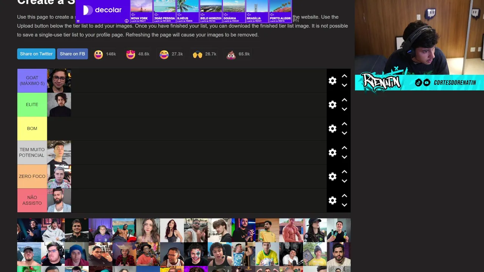Pick the man in gray hoodie thumbnail
The image size is (484, 272).
tap(53, 230)
